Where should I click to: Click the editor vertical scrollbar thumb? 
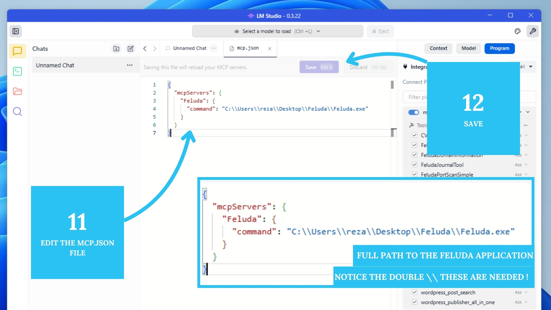point(392,84)
